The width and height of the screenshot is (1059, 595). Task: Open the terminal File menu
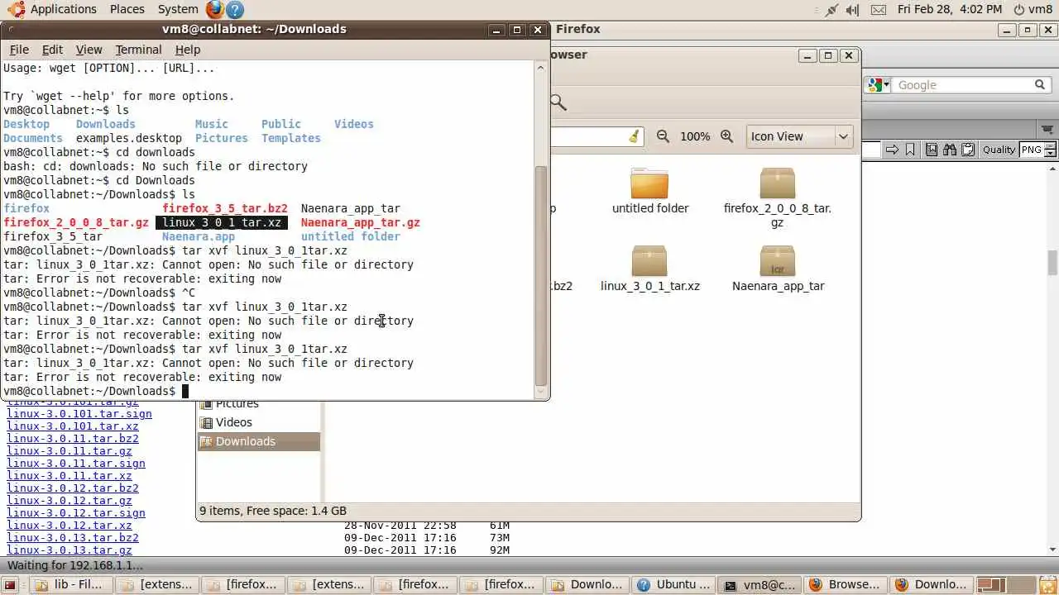coord(19,50)
